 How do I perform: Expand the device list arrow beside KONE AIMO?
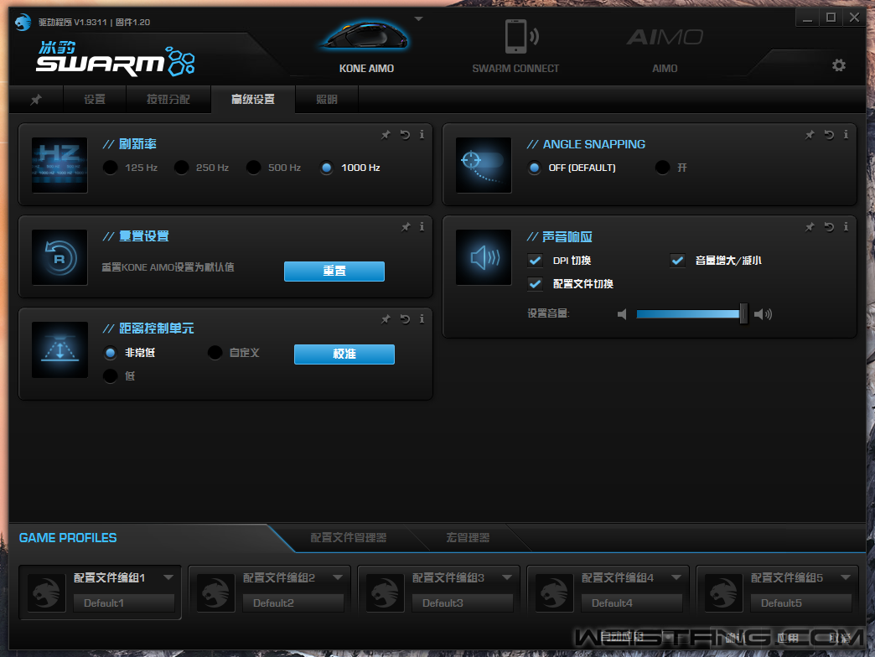[x=418, y=19]
